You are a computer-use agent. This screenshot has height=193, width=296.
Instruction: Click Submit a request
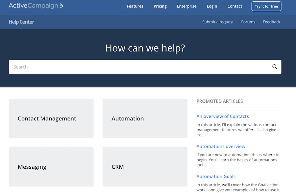click(218, 22)
